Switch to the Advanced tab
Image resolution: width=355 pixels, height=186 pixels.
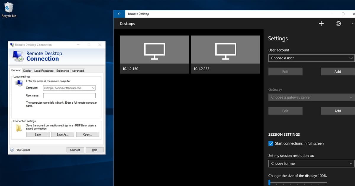click(78, 71)
